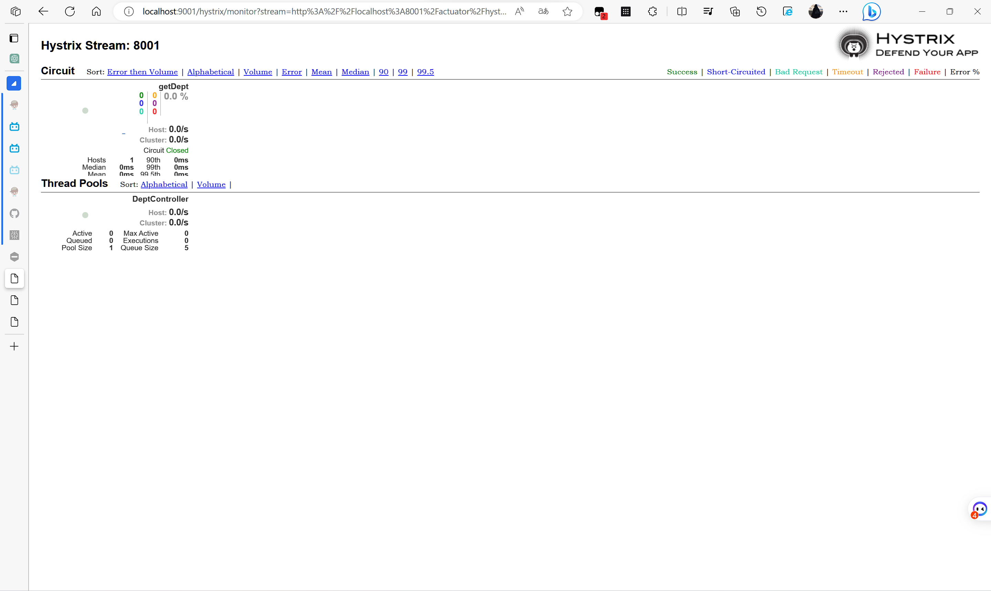This screenshot has width=991, height=591.
Task: Click the getDept circuit status circle
Action: (85, 111)
